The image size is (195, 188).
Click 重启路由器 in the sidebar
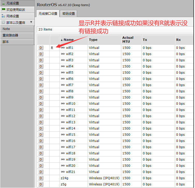pyautogui.click(x=17, y=35)
